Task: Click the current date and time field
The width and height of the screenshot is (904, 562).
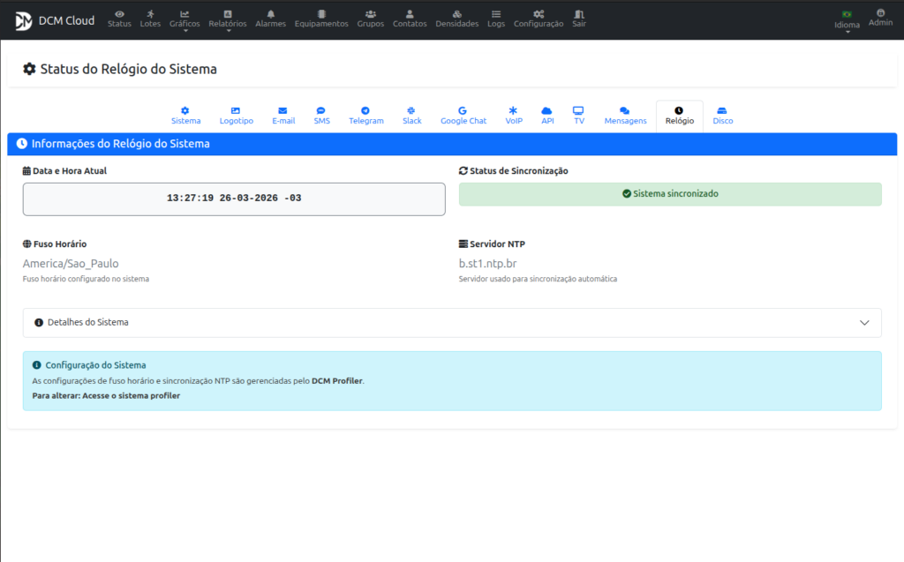Action: click(x=234, y=199)
